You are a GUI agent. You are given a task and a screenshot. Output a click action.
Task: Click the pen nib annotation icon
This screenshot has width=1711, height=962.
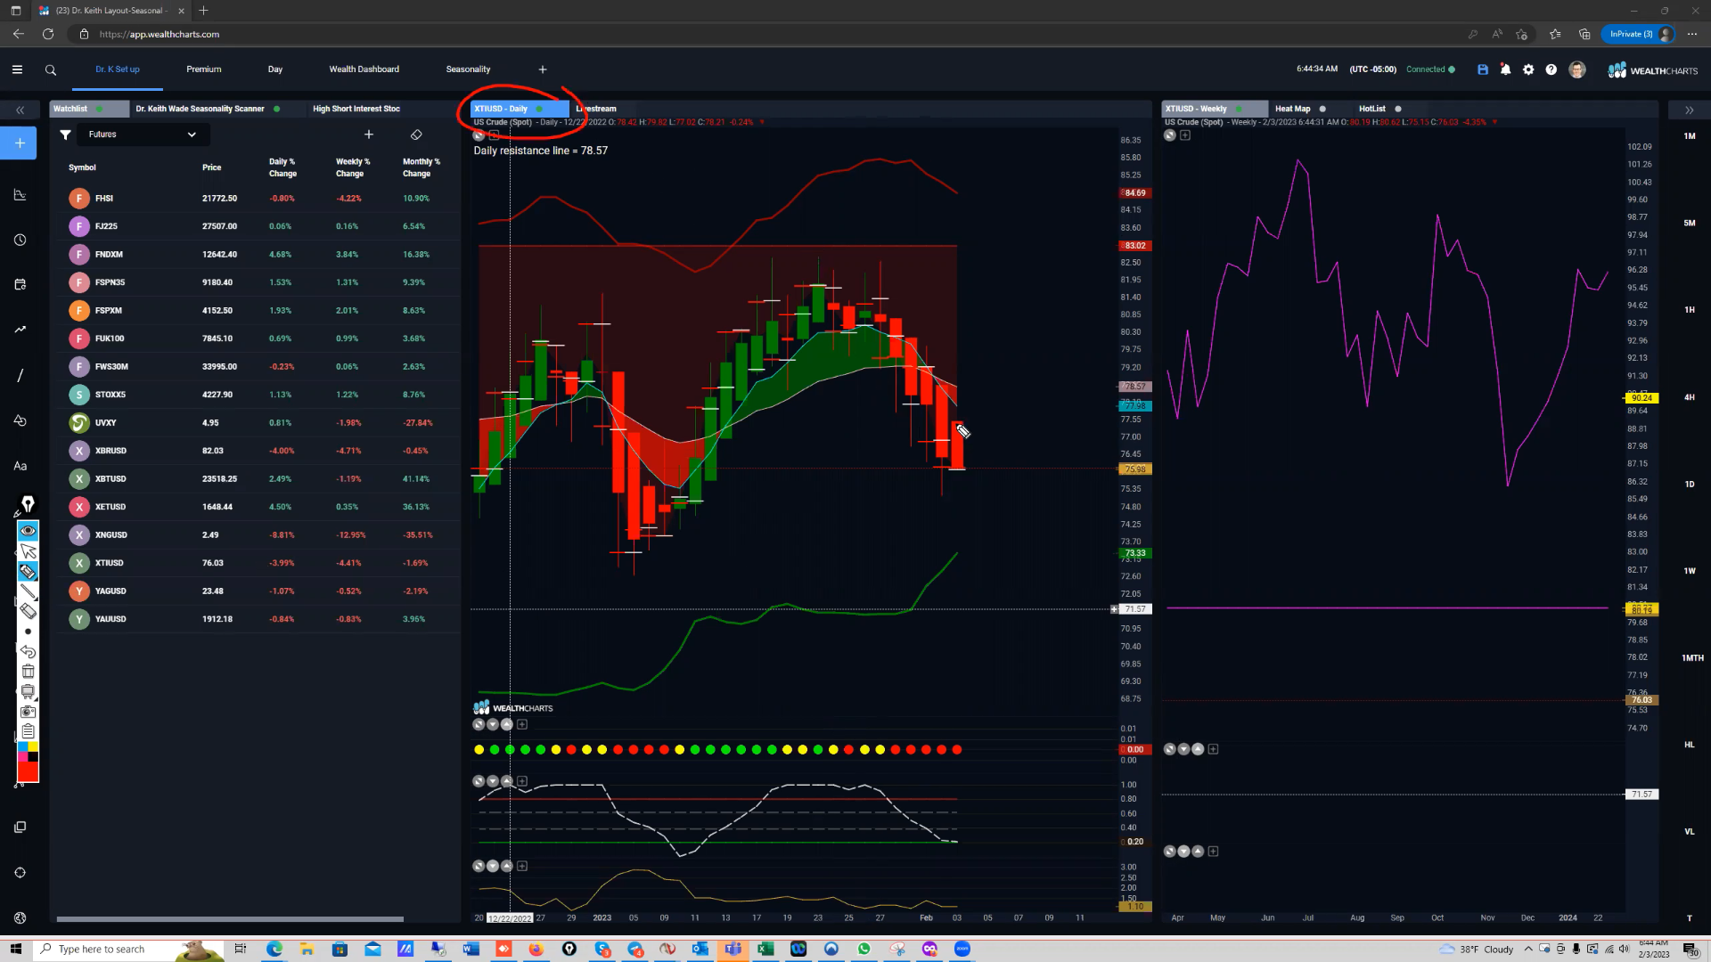click(x=28, y=505)
